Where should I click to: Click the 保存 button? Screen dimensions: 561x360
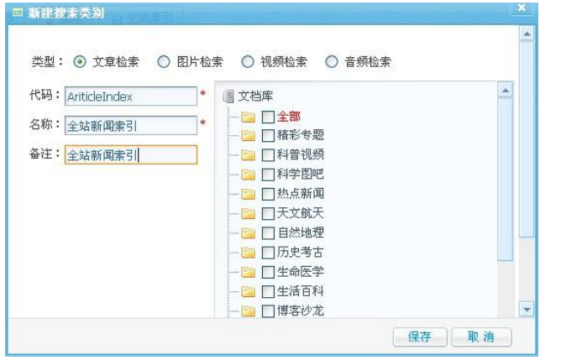(420, 337)
